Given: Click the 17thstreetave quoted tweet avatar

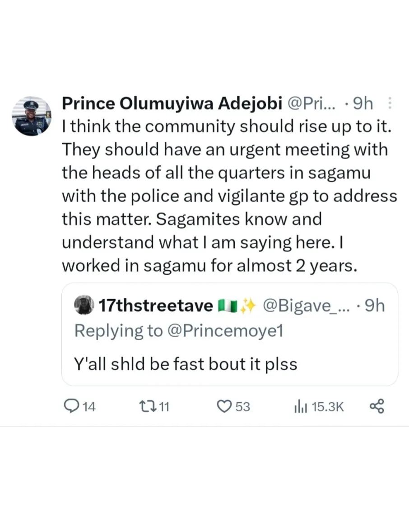Looking at the screenshot, I should click(x=84, y=306).
